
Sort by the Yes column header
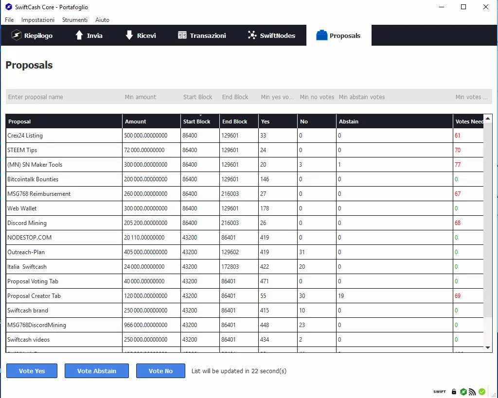click(278, 121)
